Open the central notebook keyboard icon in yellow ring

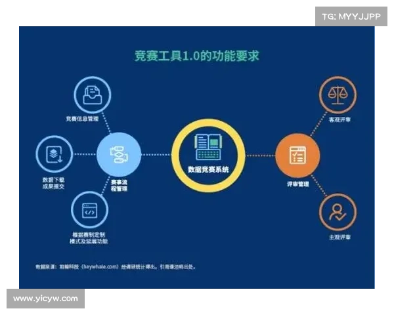coord(208,147)
